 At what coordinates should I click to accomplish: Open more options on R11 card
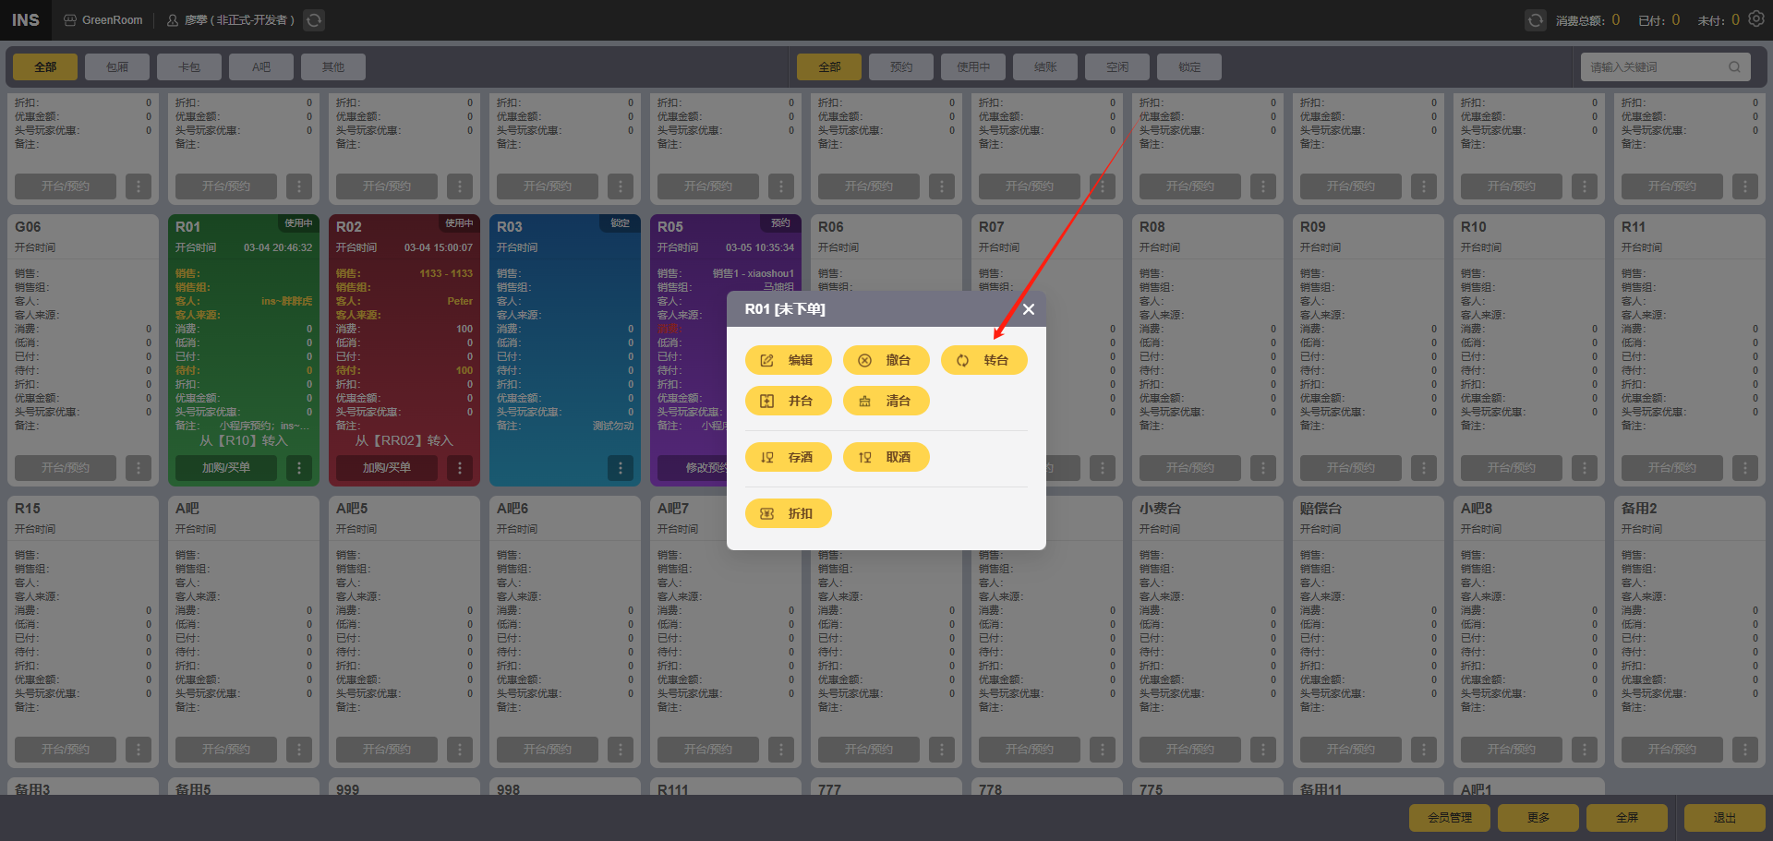pyautogui.click(x=1745, y=468)
